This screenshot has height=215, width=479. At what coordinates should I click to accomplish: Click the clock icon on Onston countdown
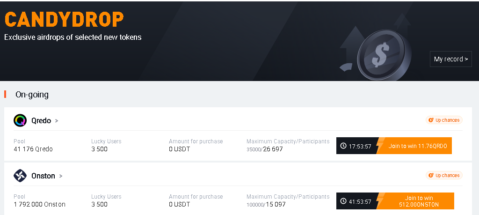343,201
